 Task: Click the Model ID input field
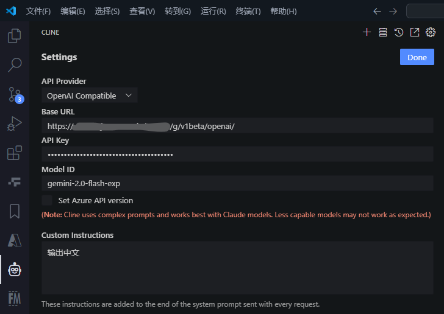(x=237, y=183)
